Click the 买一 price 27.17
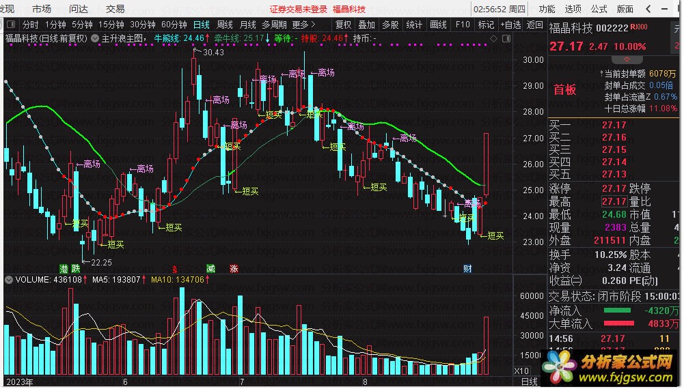Screen dimensions: 684x389 click(614, 126)
